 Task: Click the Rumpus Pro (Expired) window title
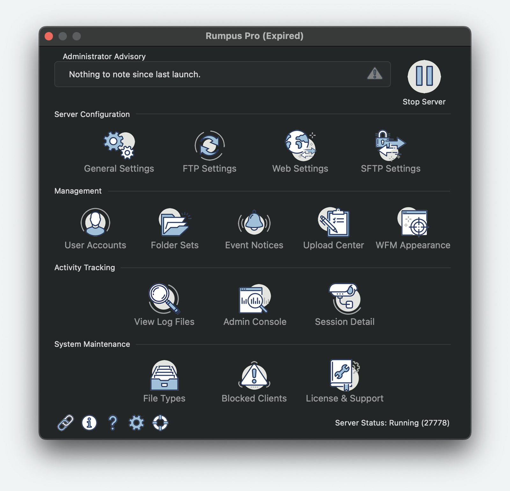click(x=254, y=36)
